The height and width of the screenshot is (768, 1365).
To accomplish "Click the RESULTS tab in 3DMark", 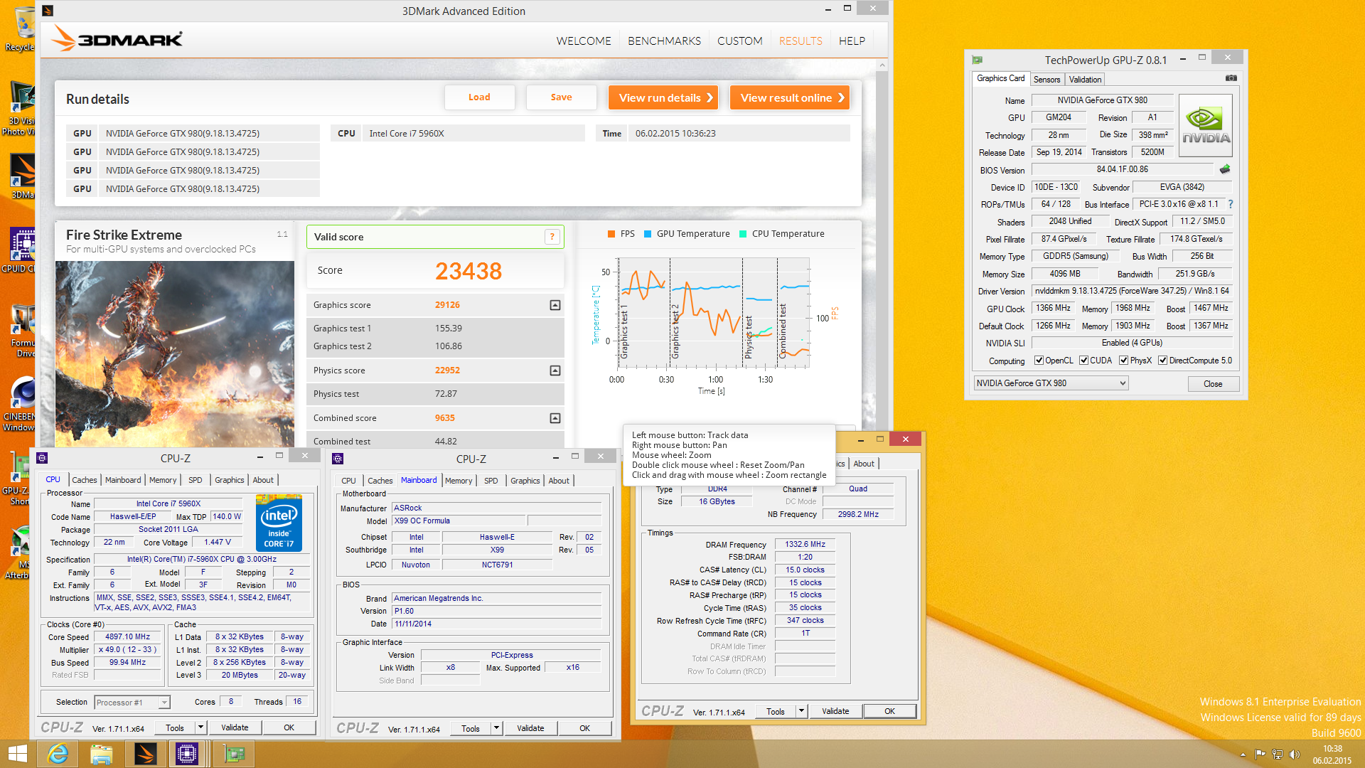I will tap(801, 41).
